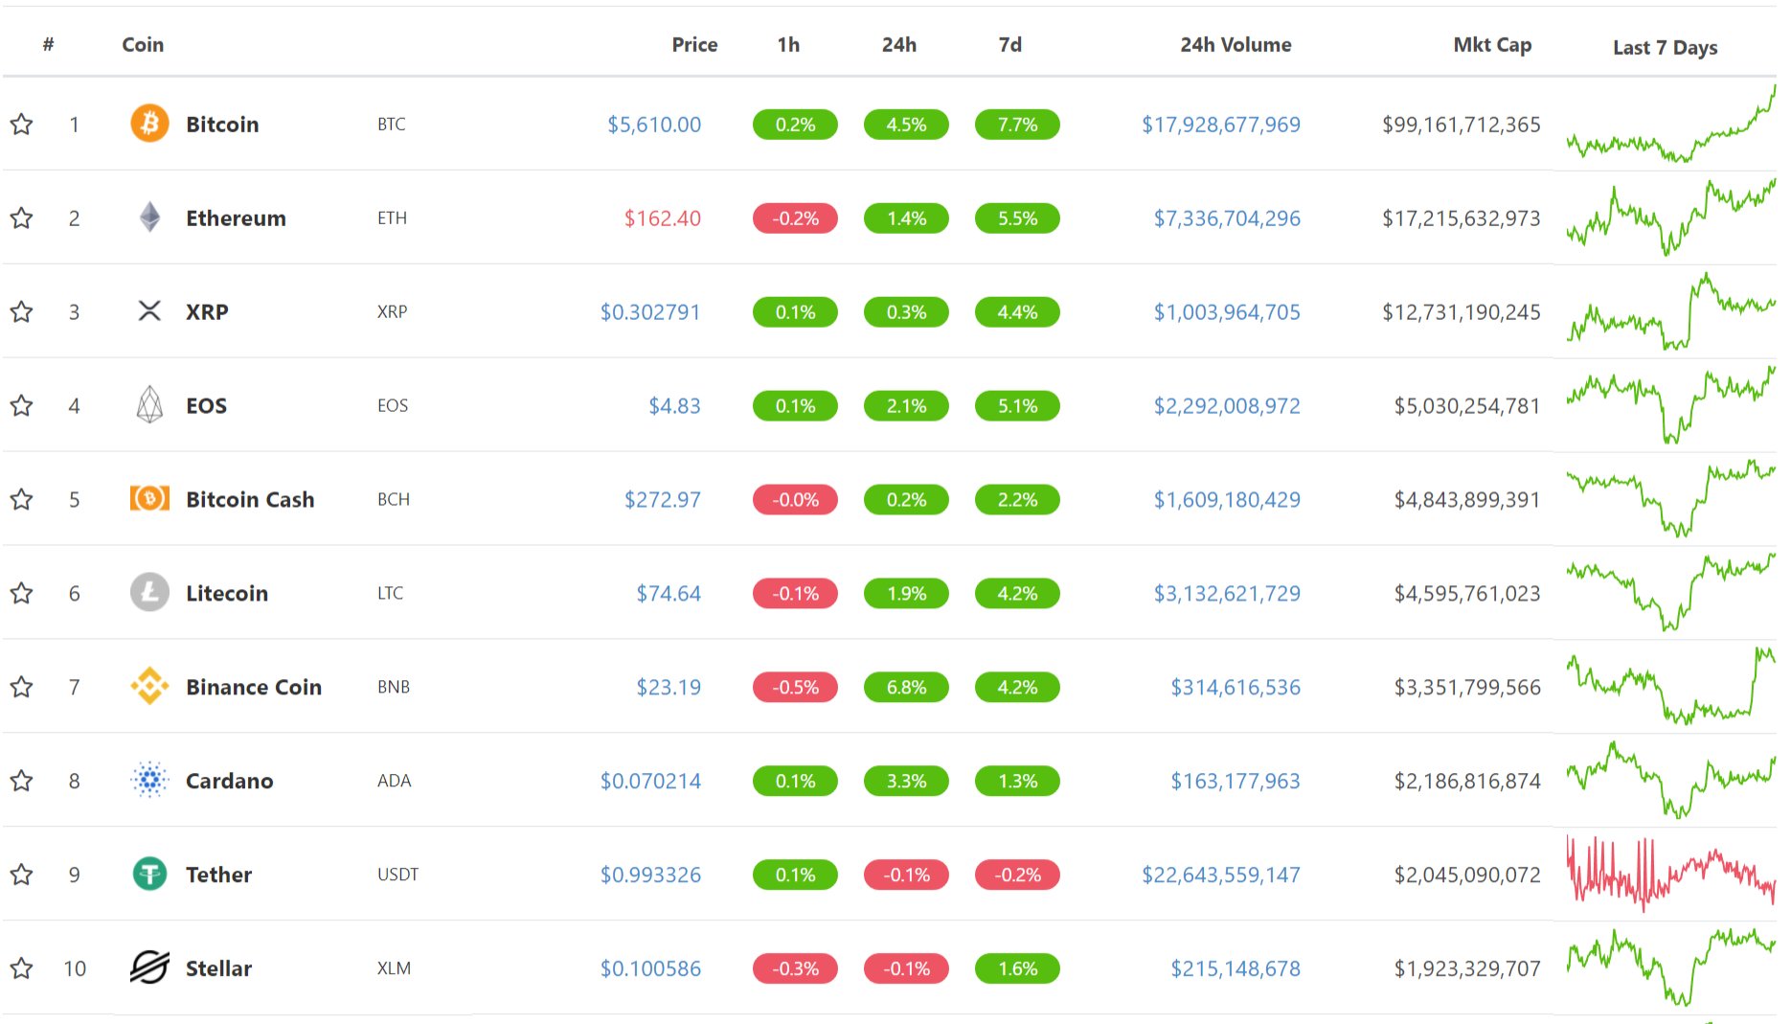Add Binance Coin to favorites star
This screenshot has height=1024, width=1791.
[22, 687]
